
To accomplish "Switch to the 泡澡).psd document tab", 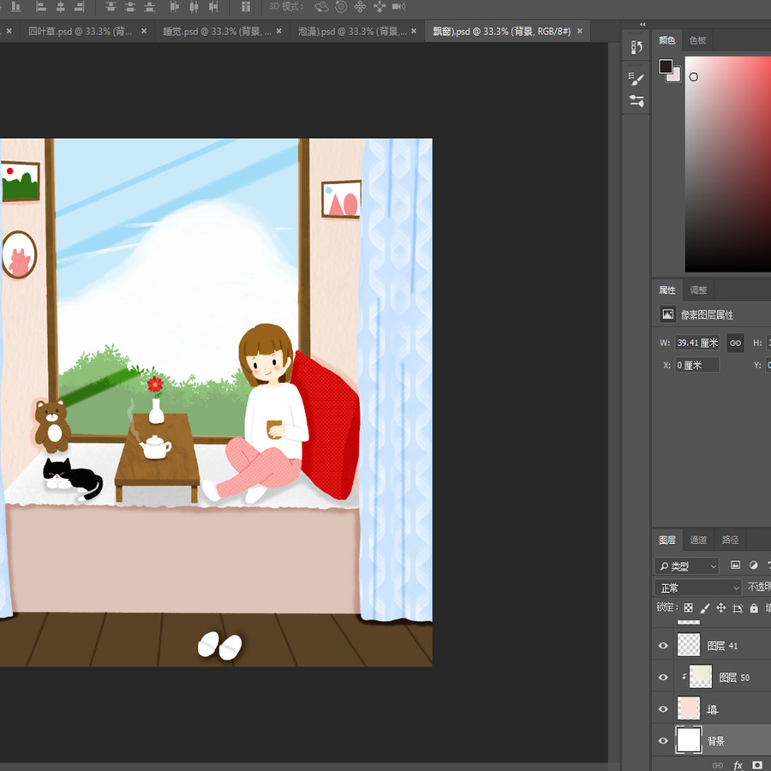I will [352, 32].
